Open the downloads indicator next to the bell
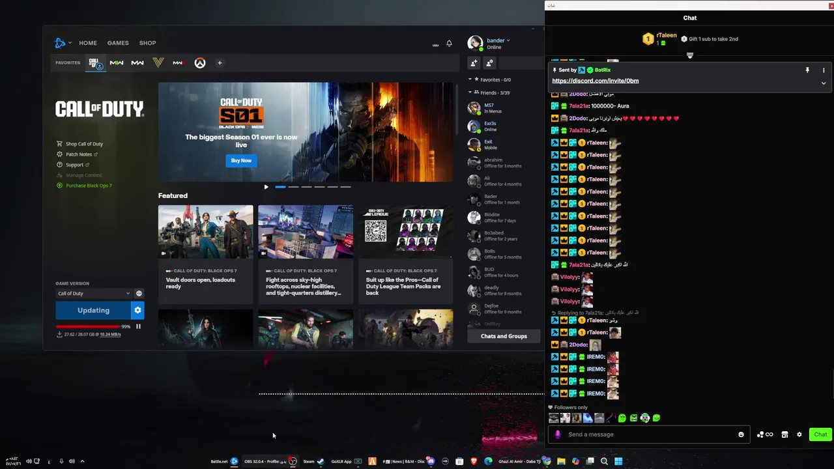This screenshot has height=469, width=834. (x=435, y=44)
